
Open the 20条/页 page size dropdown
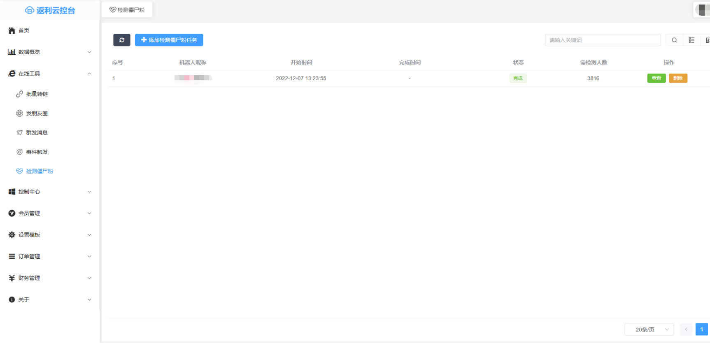coord(649,329)
